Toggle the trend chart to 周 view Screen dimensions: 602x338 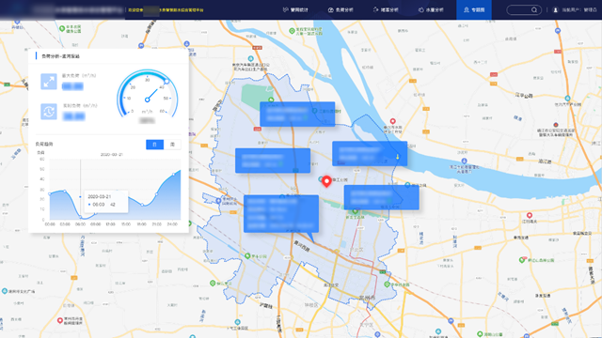tap(172, 145)
